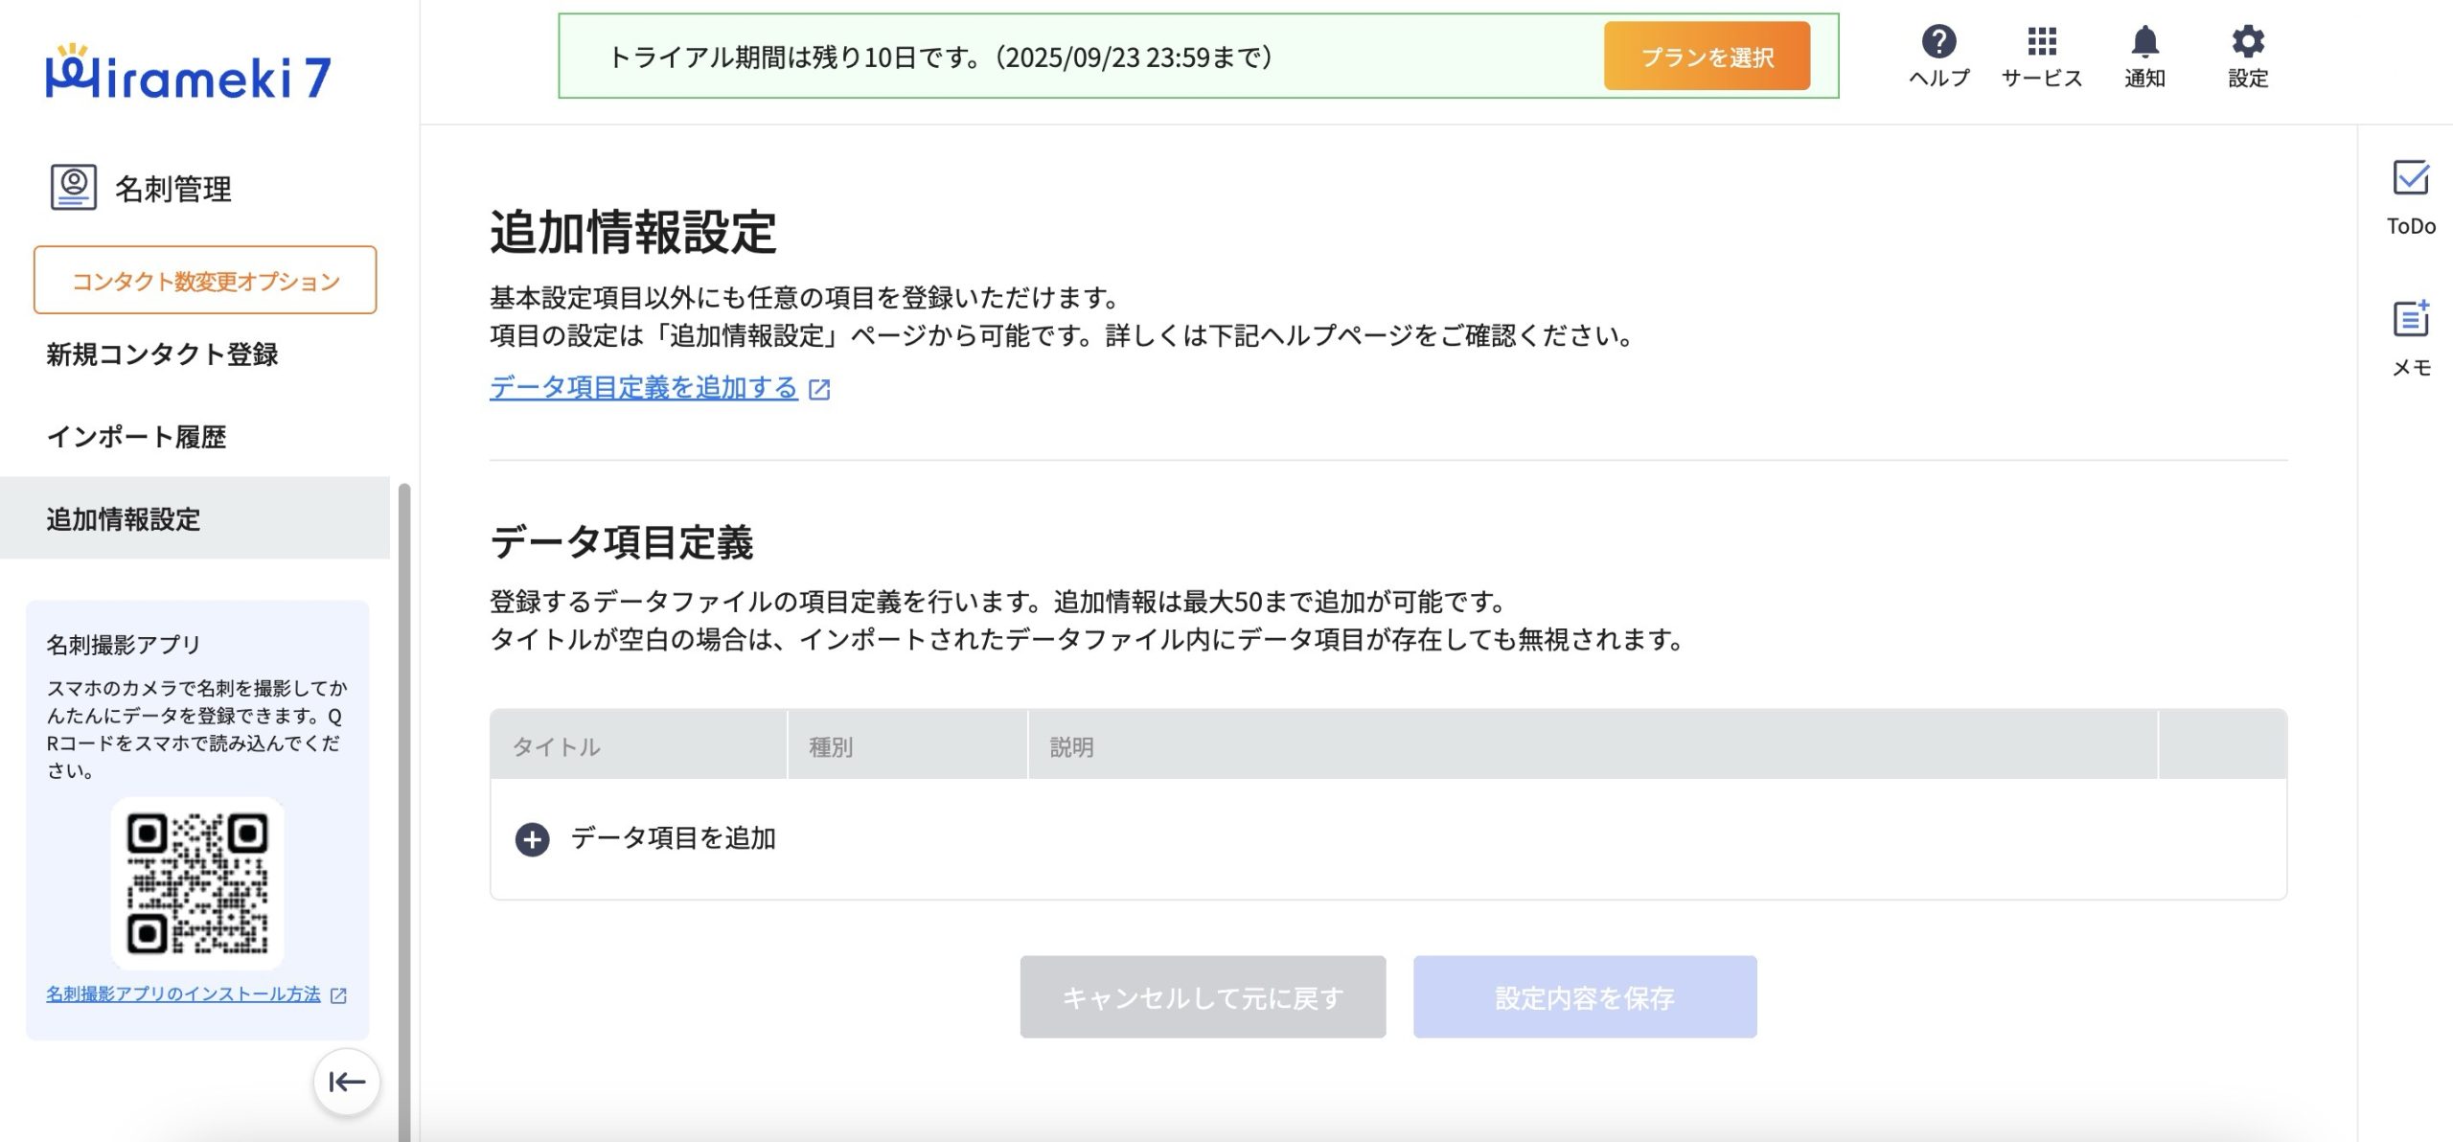Click the business card management icon
2453x1142 pixels.
pos(74,187)
